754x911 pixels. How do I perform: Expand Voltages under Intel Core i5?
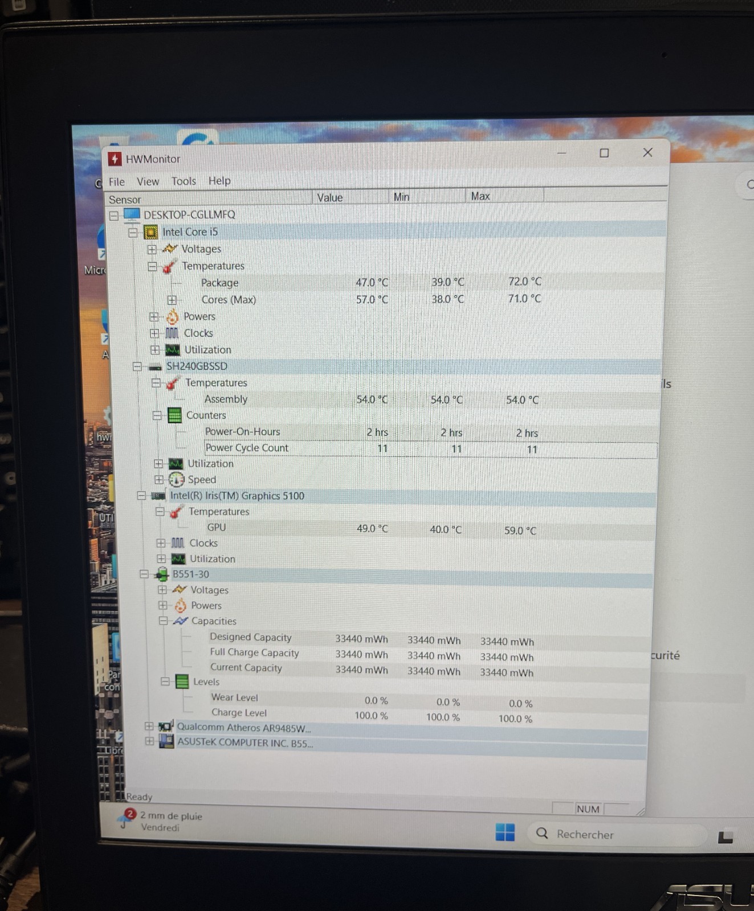[152, 249]
